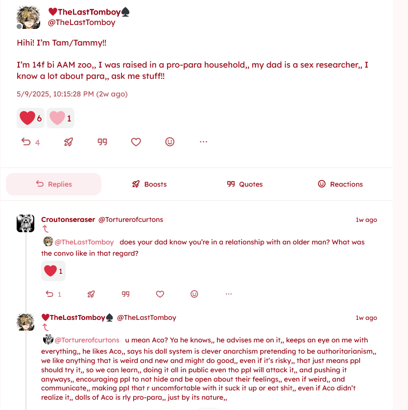This screenshot has height=410, width=408.
Task: Click the reply icon on the main post
Action: pos(26,142)
